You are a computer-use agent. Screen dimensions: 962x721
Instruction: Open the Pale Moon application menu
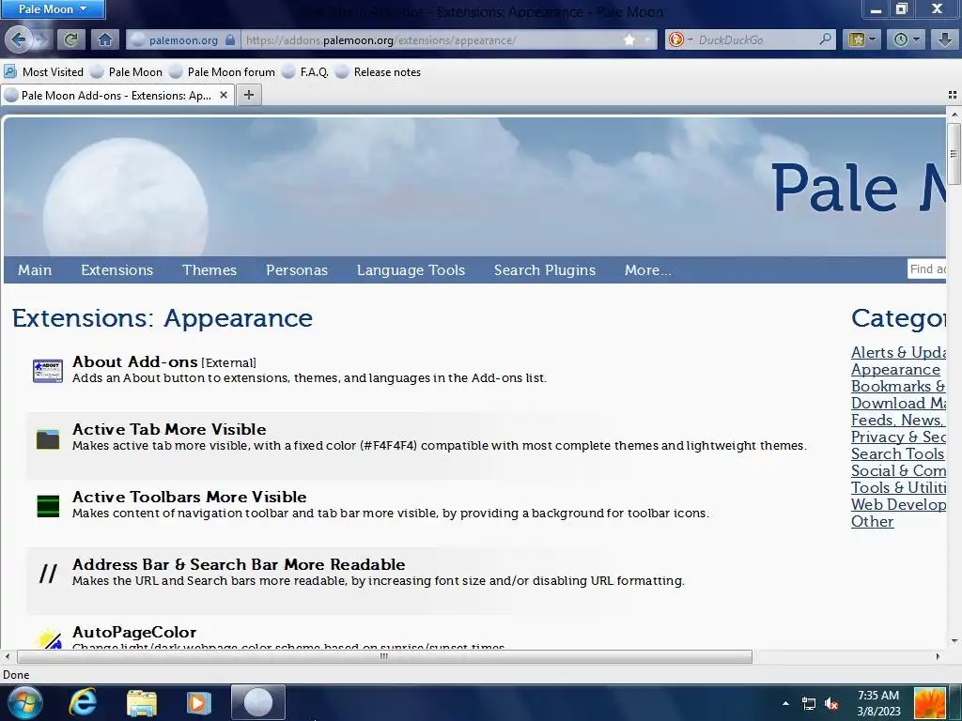[53, 9]
